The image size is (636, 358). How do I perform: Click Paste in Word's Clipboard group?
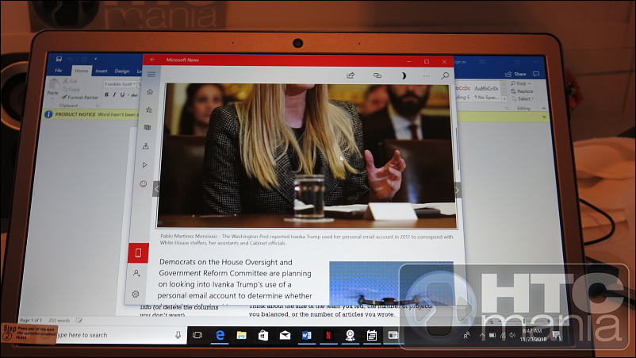[x=53, y=88]
